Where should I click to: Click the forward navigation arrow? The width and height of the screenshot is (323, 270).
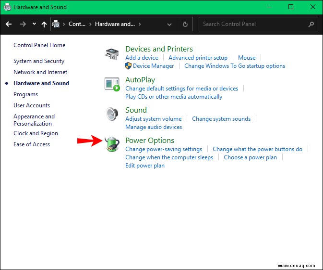tap(23, 24)
